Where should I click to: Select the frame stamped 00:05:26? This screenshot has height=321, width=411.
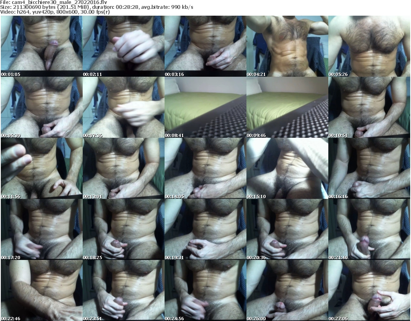tap(369, 46)
